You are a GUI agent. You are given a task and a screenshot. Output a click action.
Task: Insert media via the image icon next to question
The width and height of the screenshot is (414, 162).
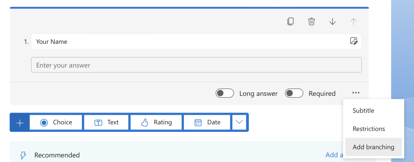click(x=354, y=41)
